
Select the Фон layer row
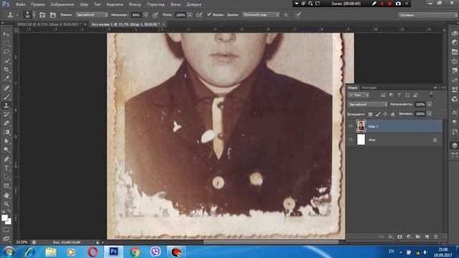(394, 140)
